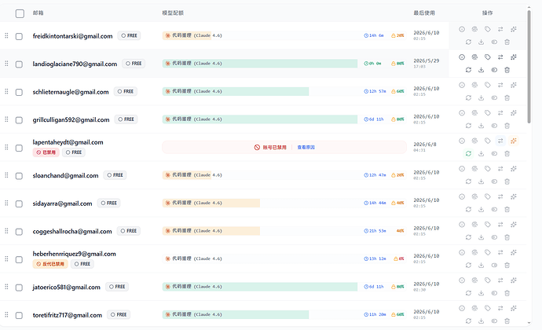This screenshot has width=542, height=330.
Task: Click drag handle beside freidkintontarski@gmail.com
Action: [6, 35]
